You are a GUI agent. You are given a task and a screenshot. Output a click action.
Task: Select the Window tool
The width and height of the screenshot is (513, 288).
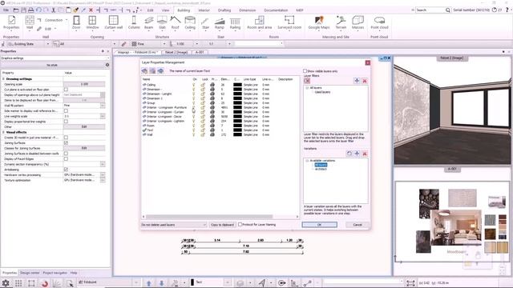point(92,22)
